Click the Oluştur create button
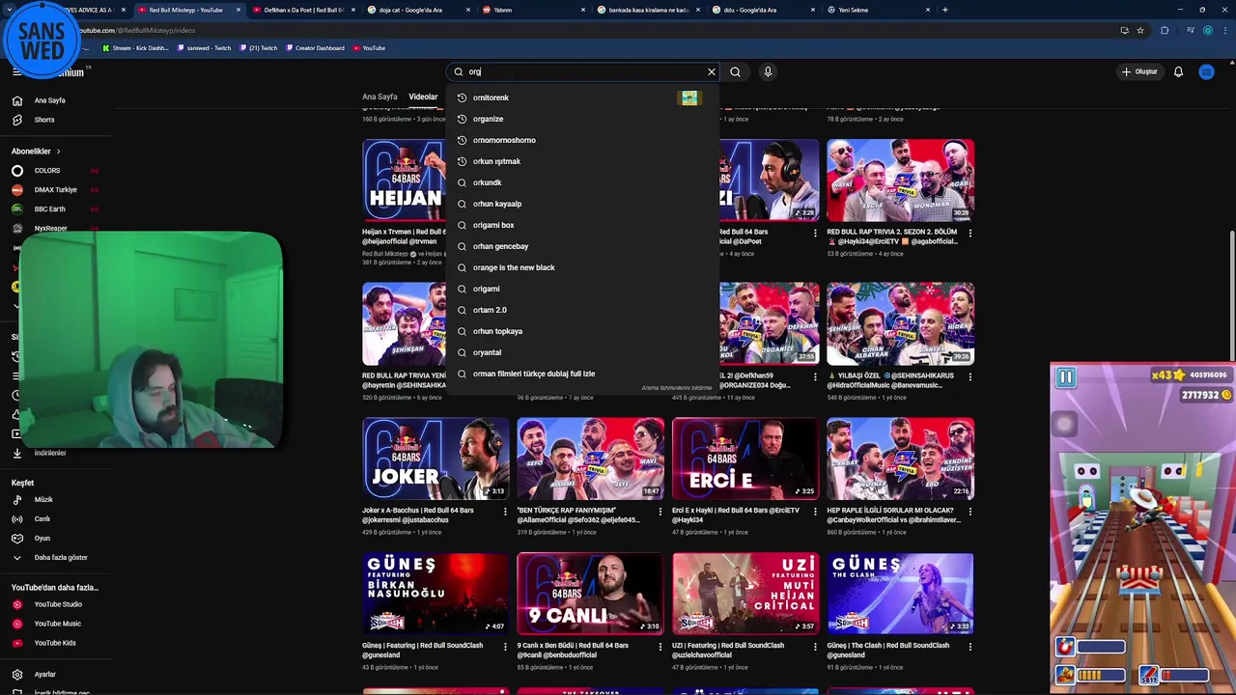The height and width of the screenshot is (695, 1236). 1138,71
